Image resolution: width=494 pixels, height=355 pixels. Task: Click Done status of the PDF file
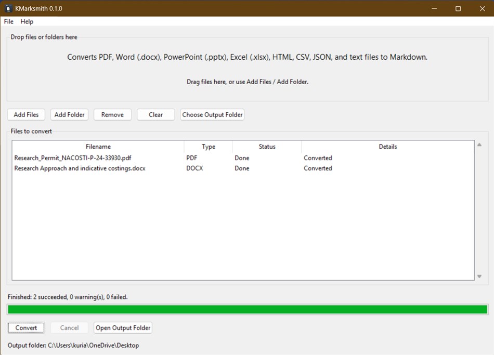[x=242, y=158]
